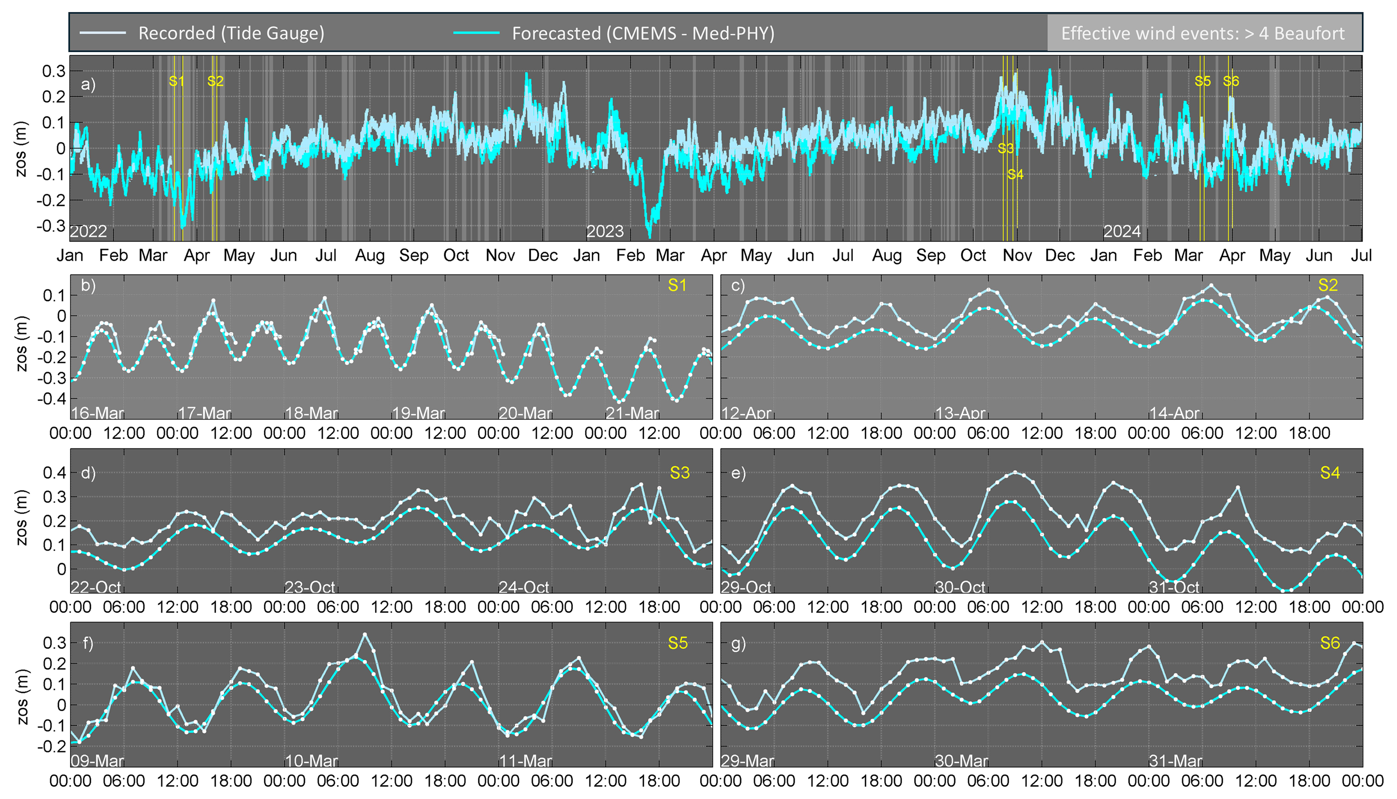Click the yellow S2 label in panel c
1397x799 pixels.
tap(1328, 285)
